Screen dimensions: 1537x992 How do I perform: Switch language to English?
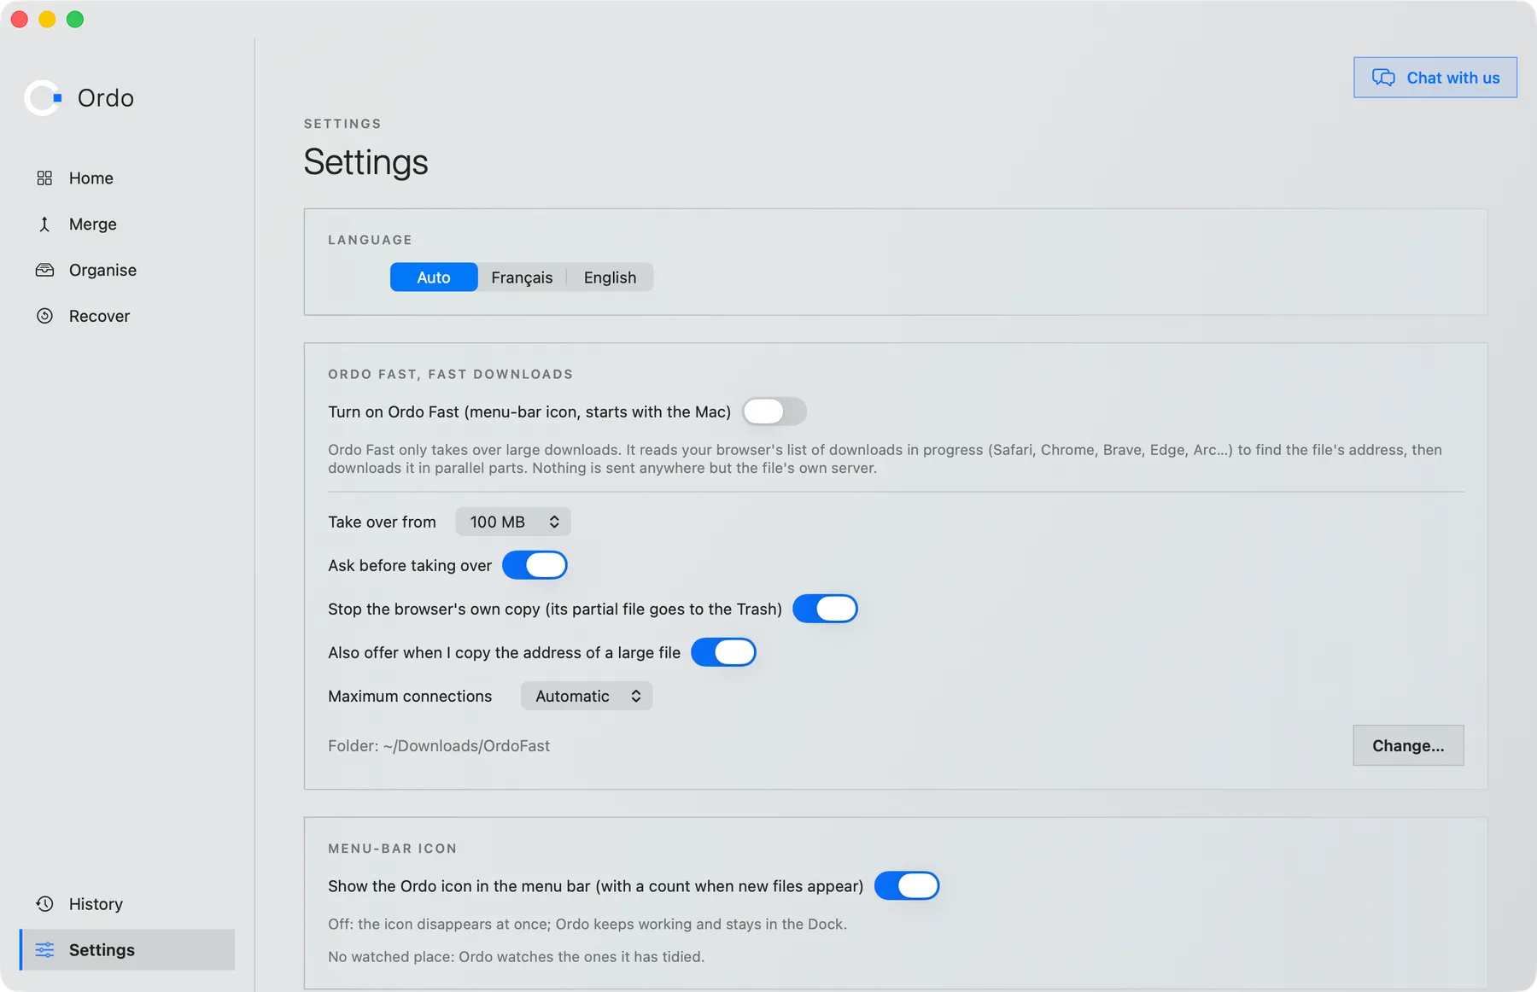pos(610,277)
